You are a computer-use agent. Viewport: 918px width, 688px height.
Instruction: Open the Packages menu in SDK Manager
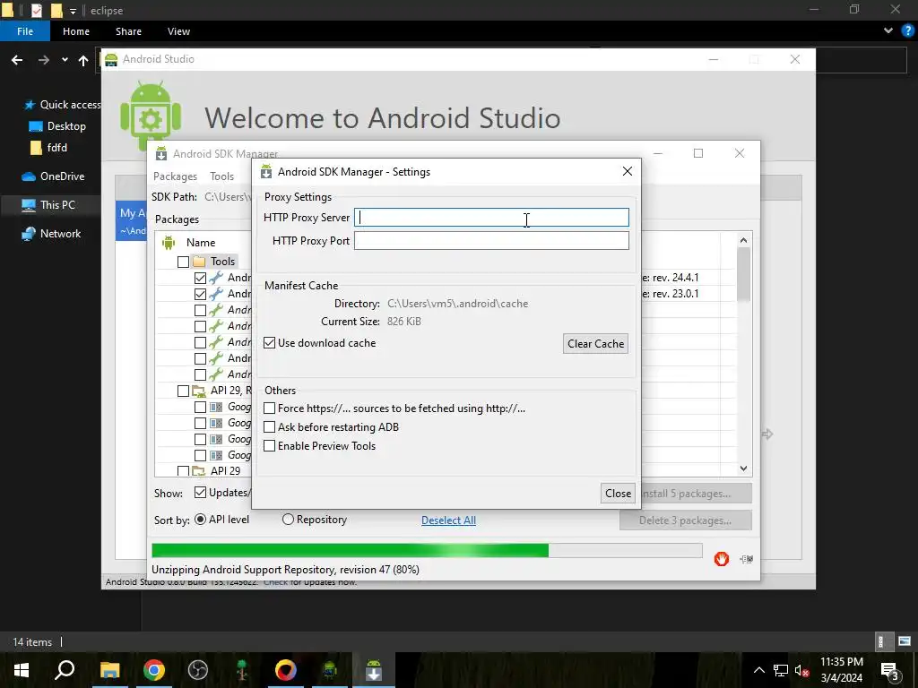point(175,176)
